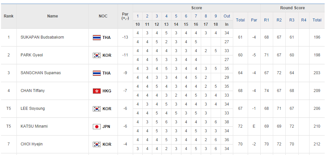The height and width of the screenshot is (155, 327).
Task: Click Korea flag in LEE Soyoung's row
Action: [x=96, y=108]
